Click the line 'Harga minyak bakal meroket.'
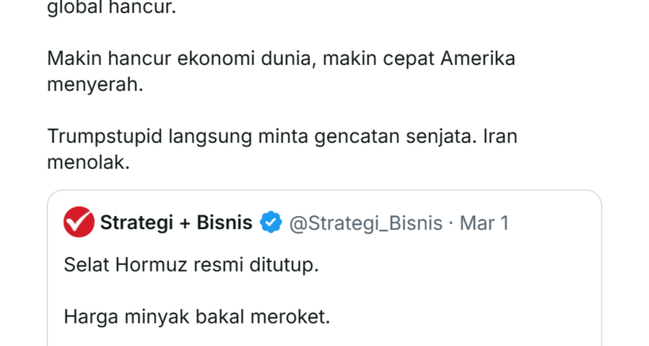649x346 pixels. point(196,317)
